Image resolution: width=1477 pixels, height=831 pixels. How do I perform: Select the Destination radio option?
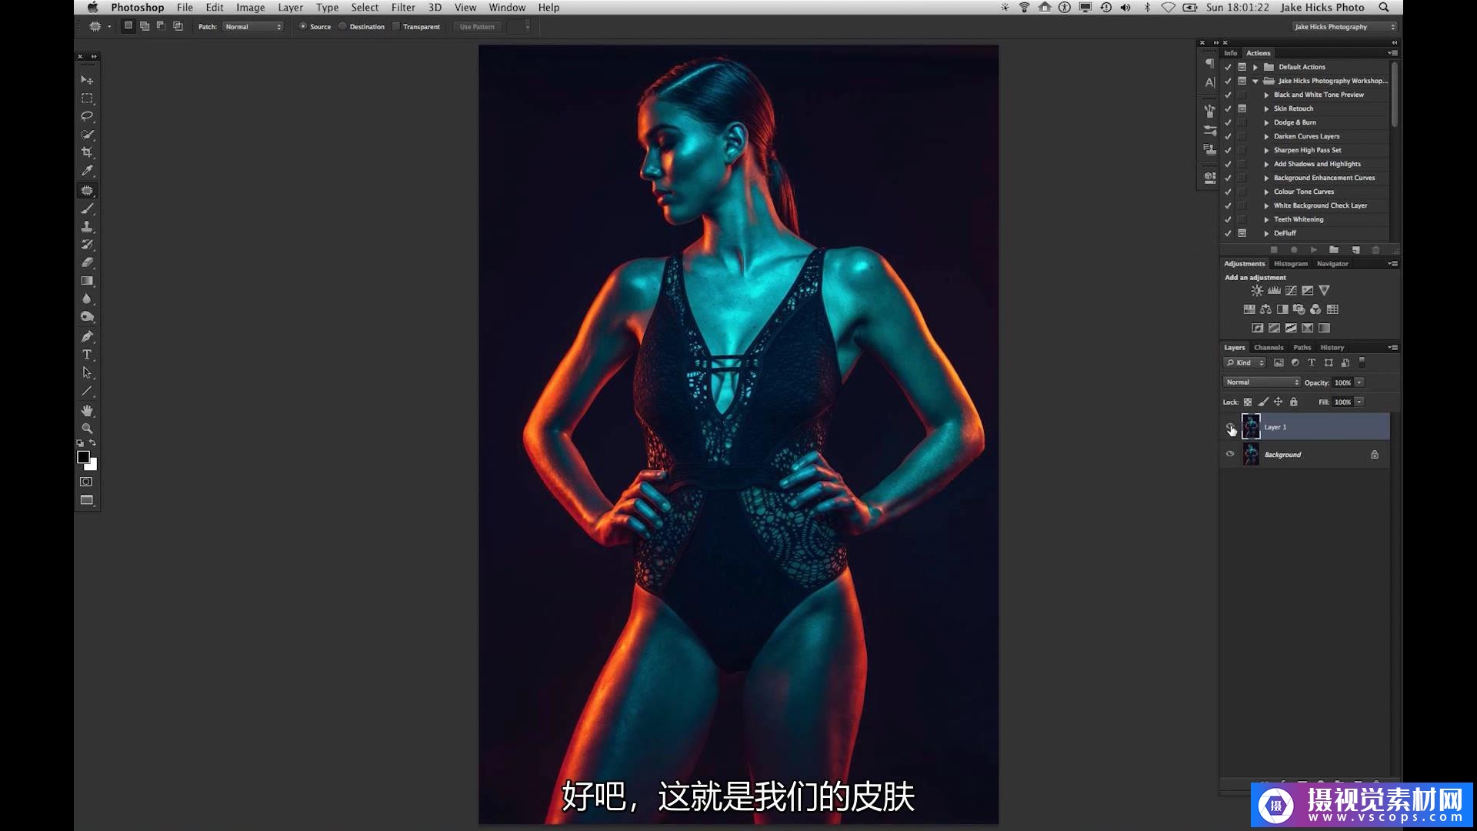coord(343,27)
